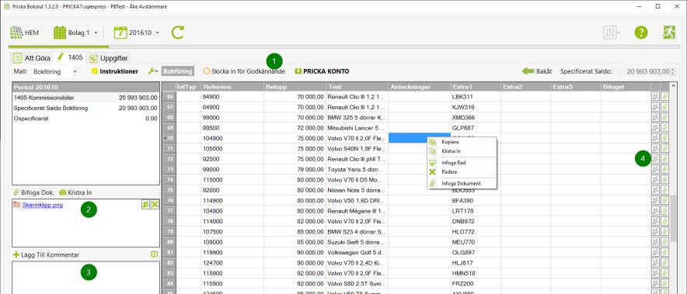Image resolution: width=687 pixels, height=294 pixels.
Task: Click paperclip icon in GLP687 row
Action: [664, 128]
